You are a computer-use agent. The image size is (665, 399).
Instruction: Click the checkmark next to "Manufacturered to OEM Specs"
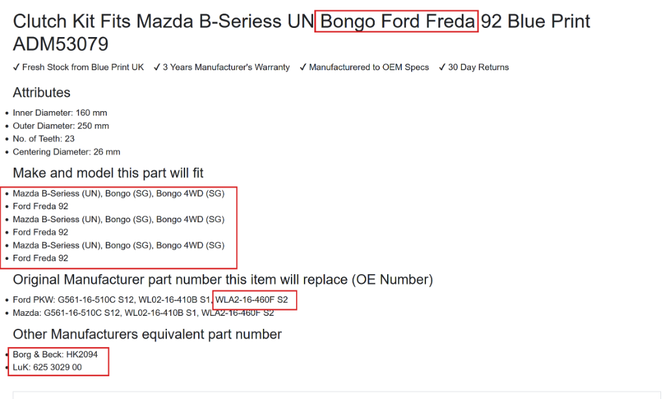[x=303, y=67]
